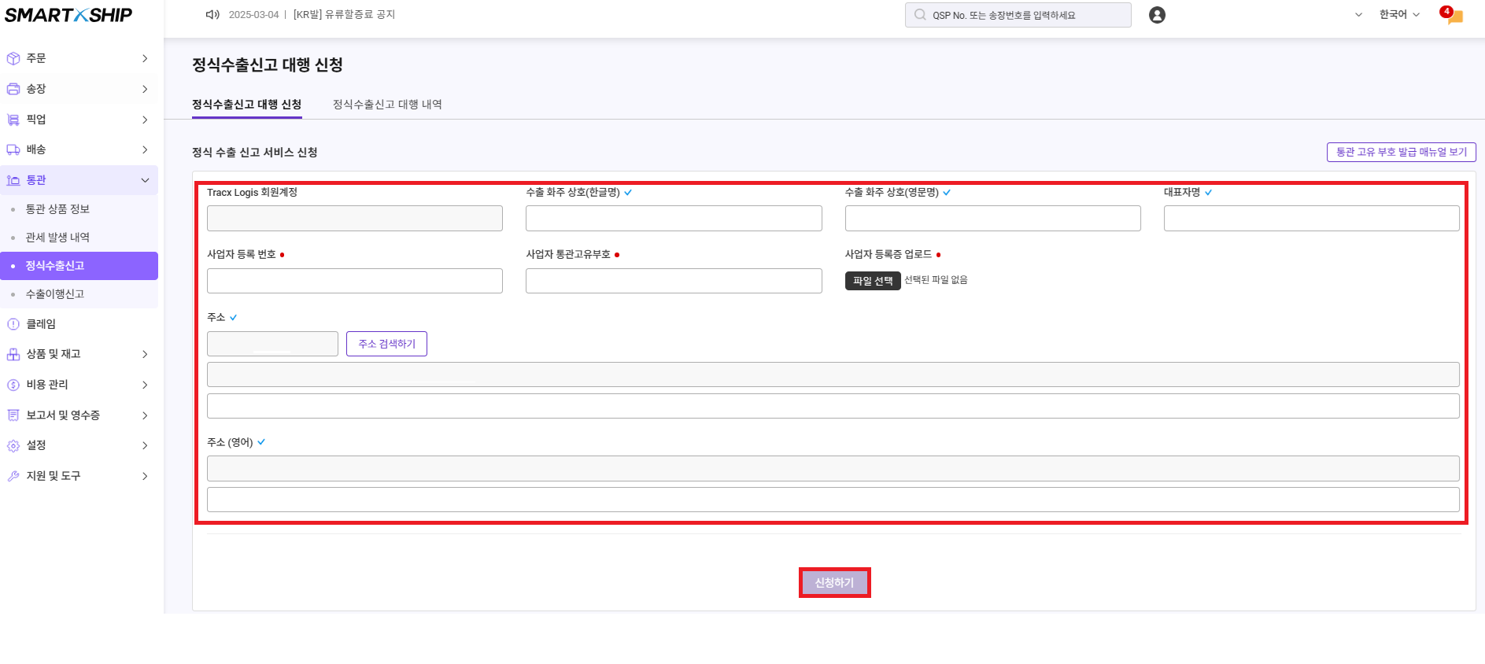Click the 비용 관리 coin icon
This screenshot has width=1485, height=664.
[x=13, y=385]
